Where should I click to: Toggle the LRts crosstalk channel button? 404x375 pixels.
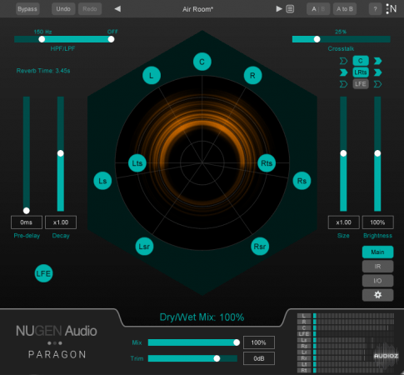point(361,72)
